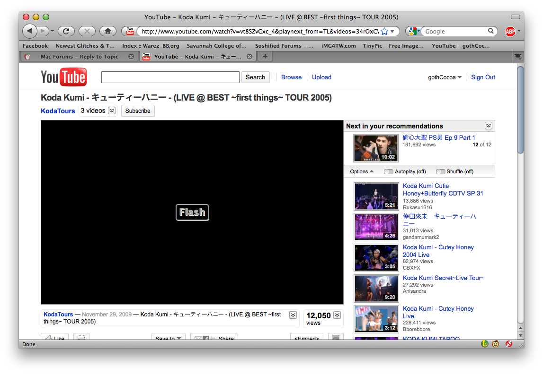
Task: Open the KodaTours channel link below title
Action: tap(58, 111)
